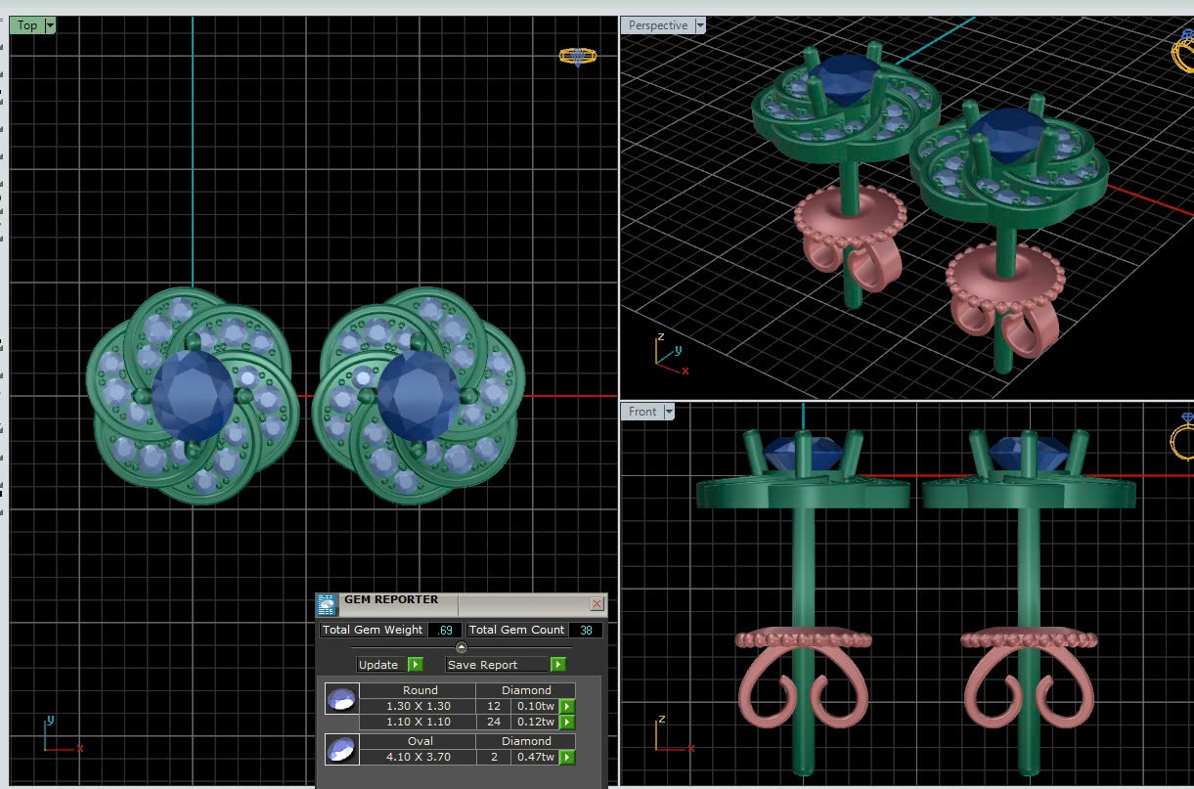The height and width of the screenshot is (789, 1194).
Task: Click the Update button label
Action: coord(378,665)
